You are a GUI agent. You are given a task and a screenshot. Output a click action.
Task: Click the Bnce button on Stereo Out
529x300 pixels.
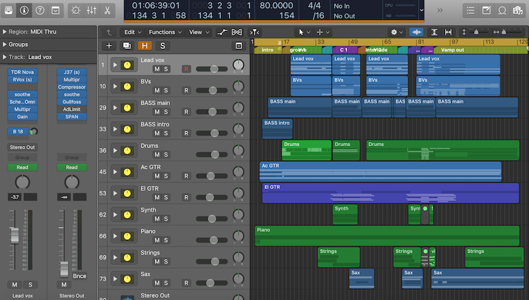79,276
